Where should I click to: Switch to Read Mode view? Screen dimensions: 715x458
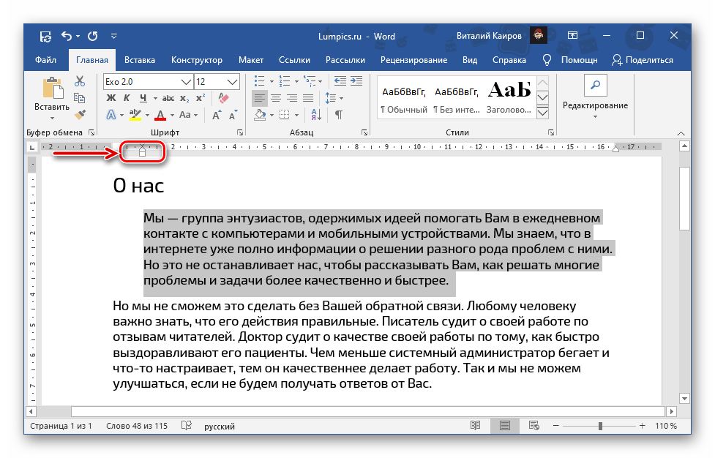(x=475, y=426)
